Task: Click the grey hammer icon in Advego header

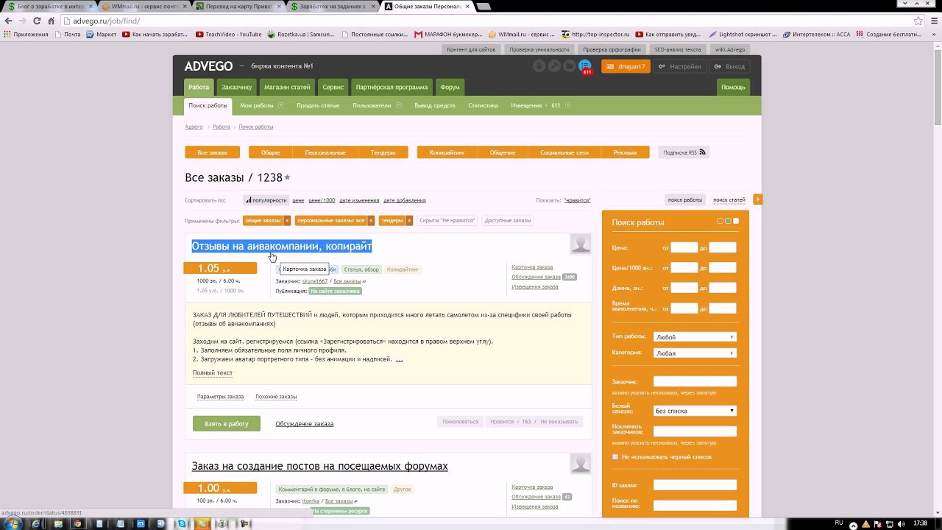Action: click(554, 66)
